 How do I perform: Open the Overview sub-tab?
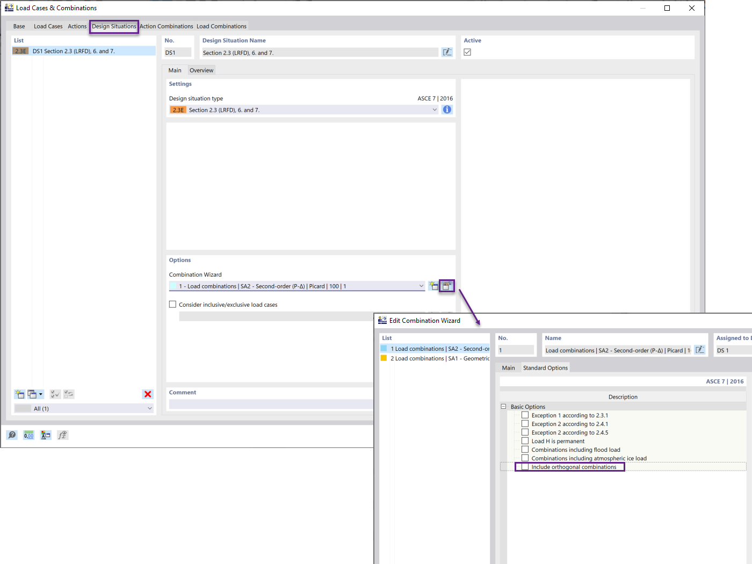(201, 70)
